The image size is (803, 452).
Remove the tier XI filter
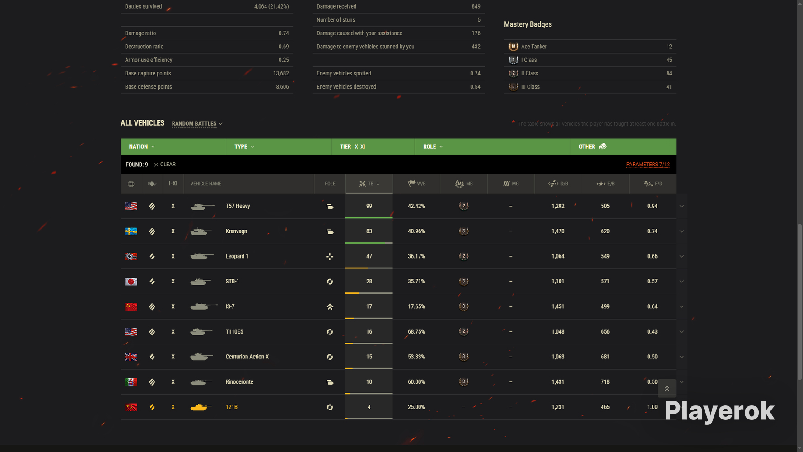pos(363,147)
